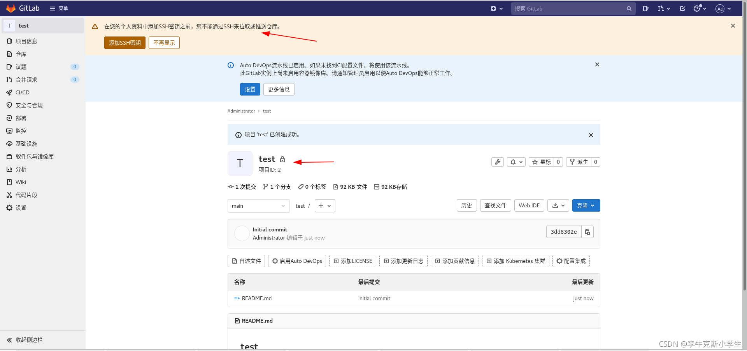The width and height of the screenshot is (747, 351).
Task: Click the 软件包与镜像库 sidebar icon
Action: click(9, 156)
